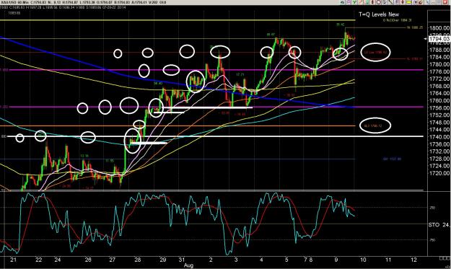Viewport: 451px width, 269px height.
Task: Click date 4 on the time axis
Action: tap(261, 260)
